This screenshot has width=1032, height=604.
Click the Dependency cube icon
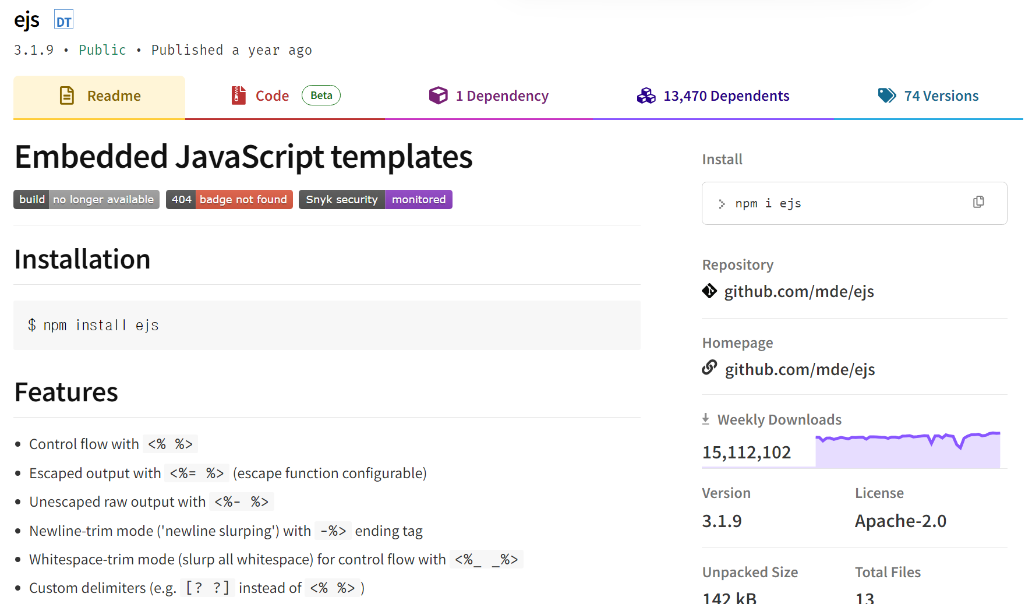tap(438, 96)
